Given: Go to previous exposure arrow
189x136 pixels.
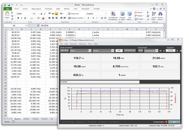Looking at the screenshot, I should 164,51.
